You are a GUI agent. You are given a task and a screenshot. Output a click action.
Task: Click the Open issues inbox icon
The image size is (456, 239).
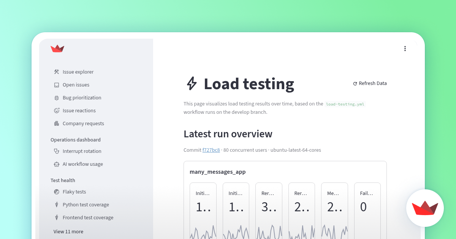57,85
